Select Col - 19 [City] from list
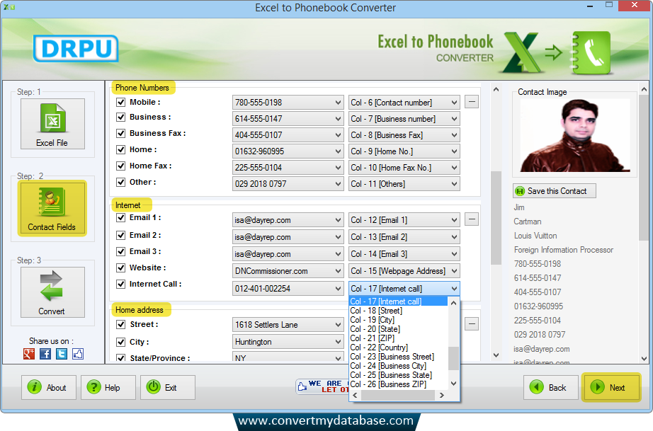This screenshot has height=431, width=653. [x=399, y=319]
